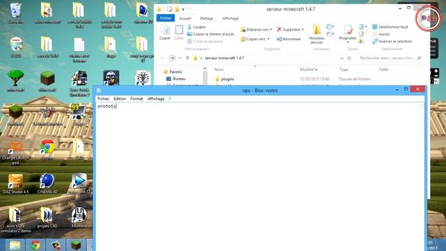This screenshot has width=446, height=251.
Task: Click quick access new folder icon in title bar
Action: click(177, 9)
